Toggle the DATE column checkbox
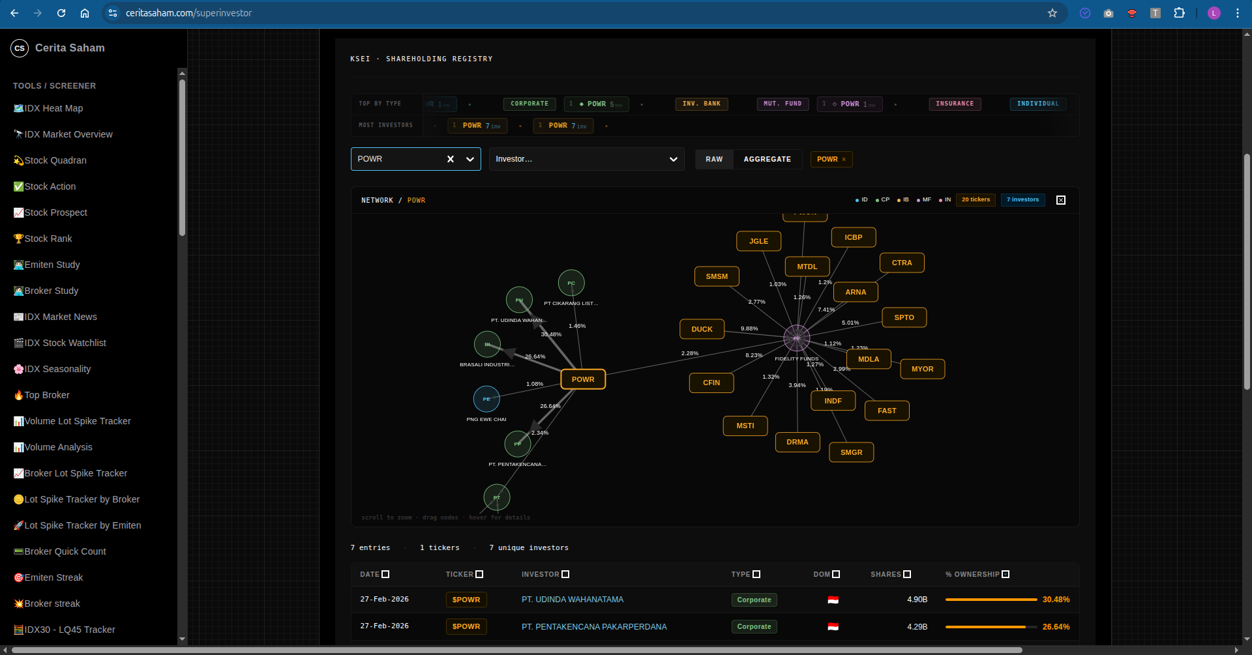1252x655 pixels. [x=385, y=574]
